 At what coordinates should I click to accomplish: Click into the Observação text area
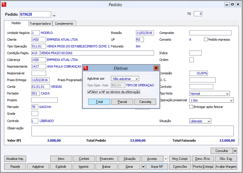[132, 131]
